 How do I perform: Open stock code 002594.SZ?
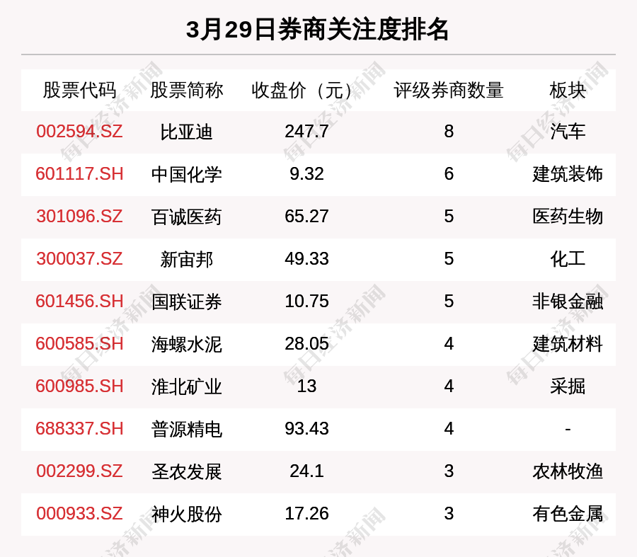(79, 132)
